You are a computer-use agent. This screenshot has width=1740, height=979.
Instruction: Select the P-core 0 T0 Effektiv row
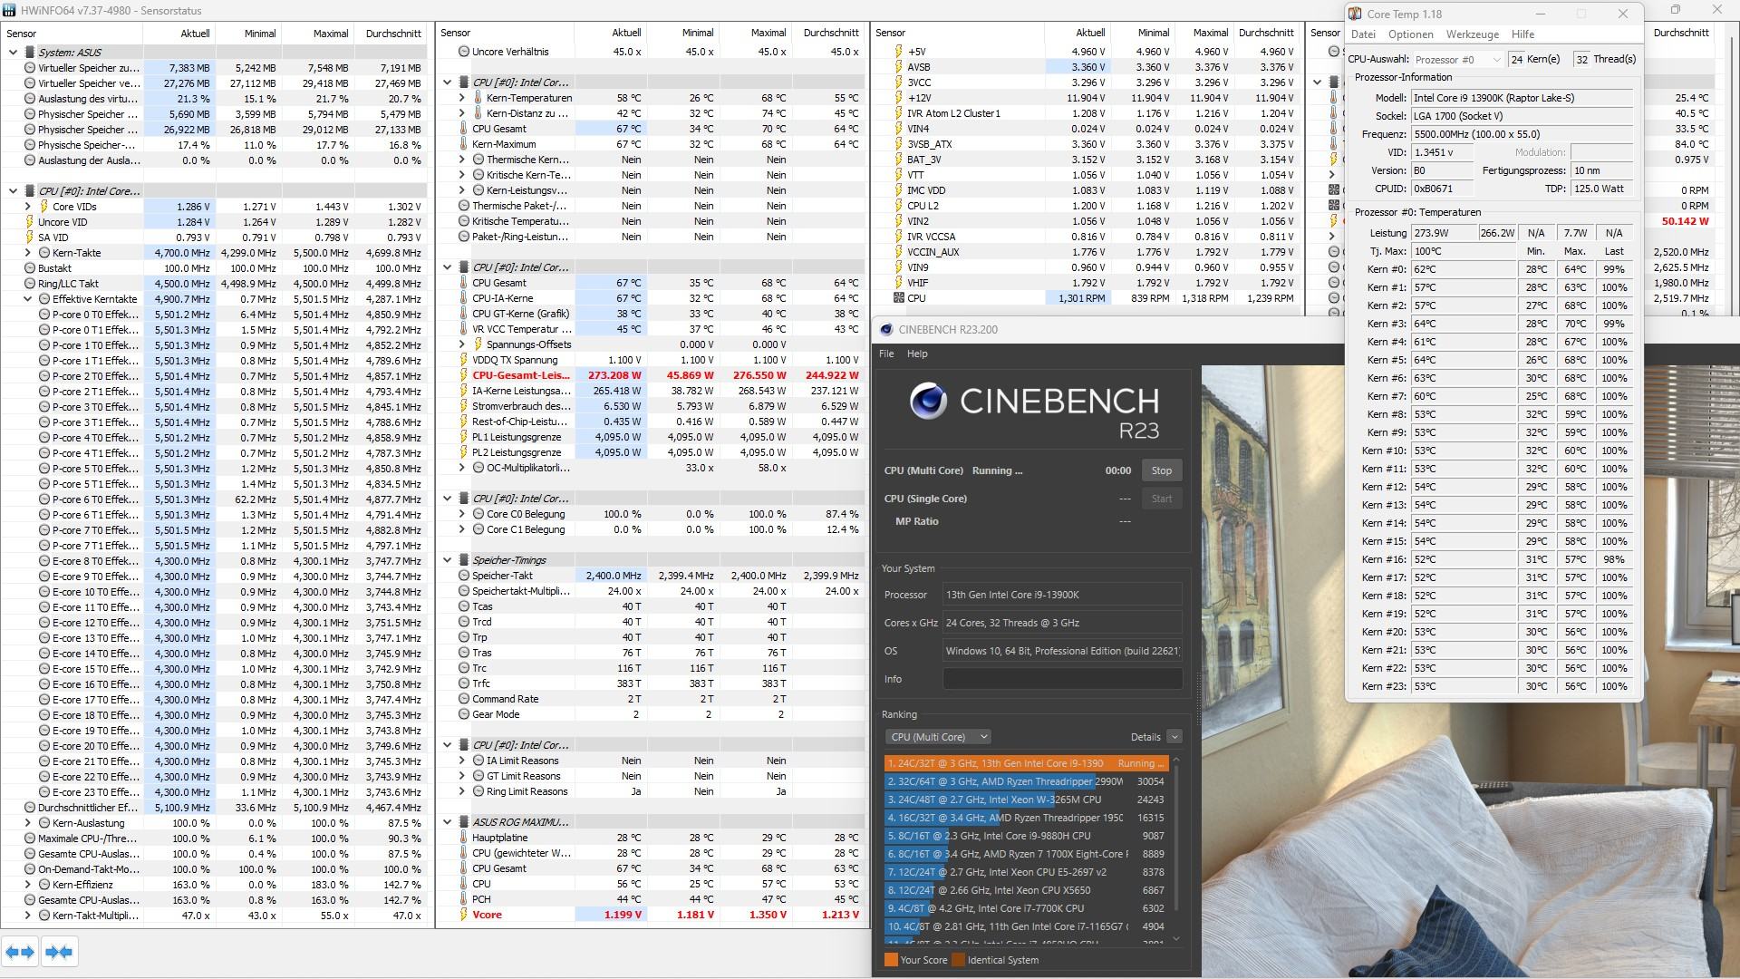point(215,315)
